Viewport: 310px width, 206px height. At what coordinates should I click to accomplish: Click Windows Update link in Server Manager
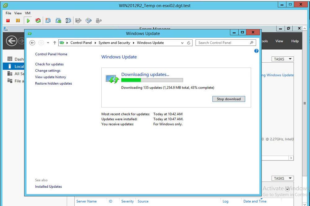click(277, 75)
